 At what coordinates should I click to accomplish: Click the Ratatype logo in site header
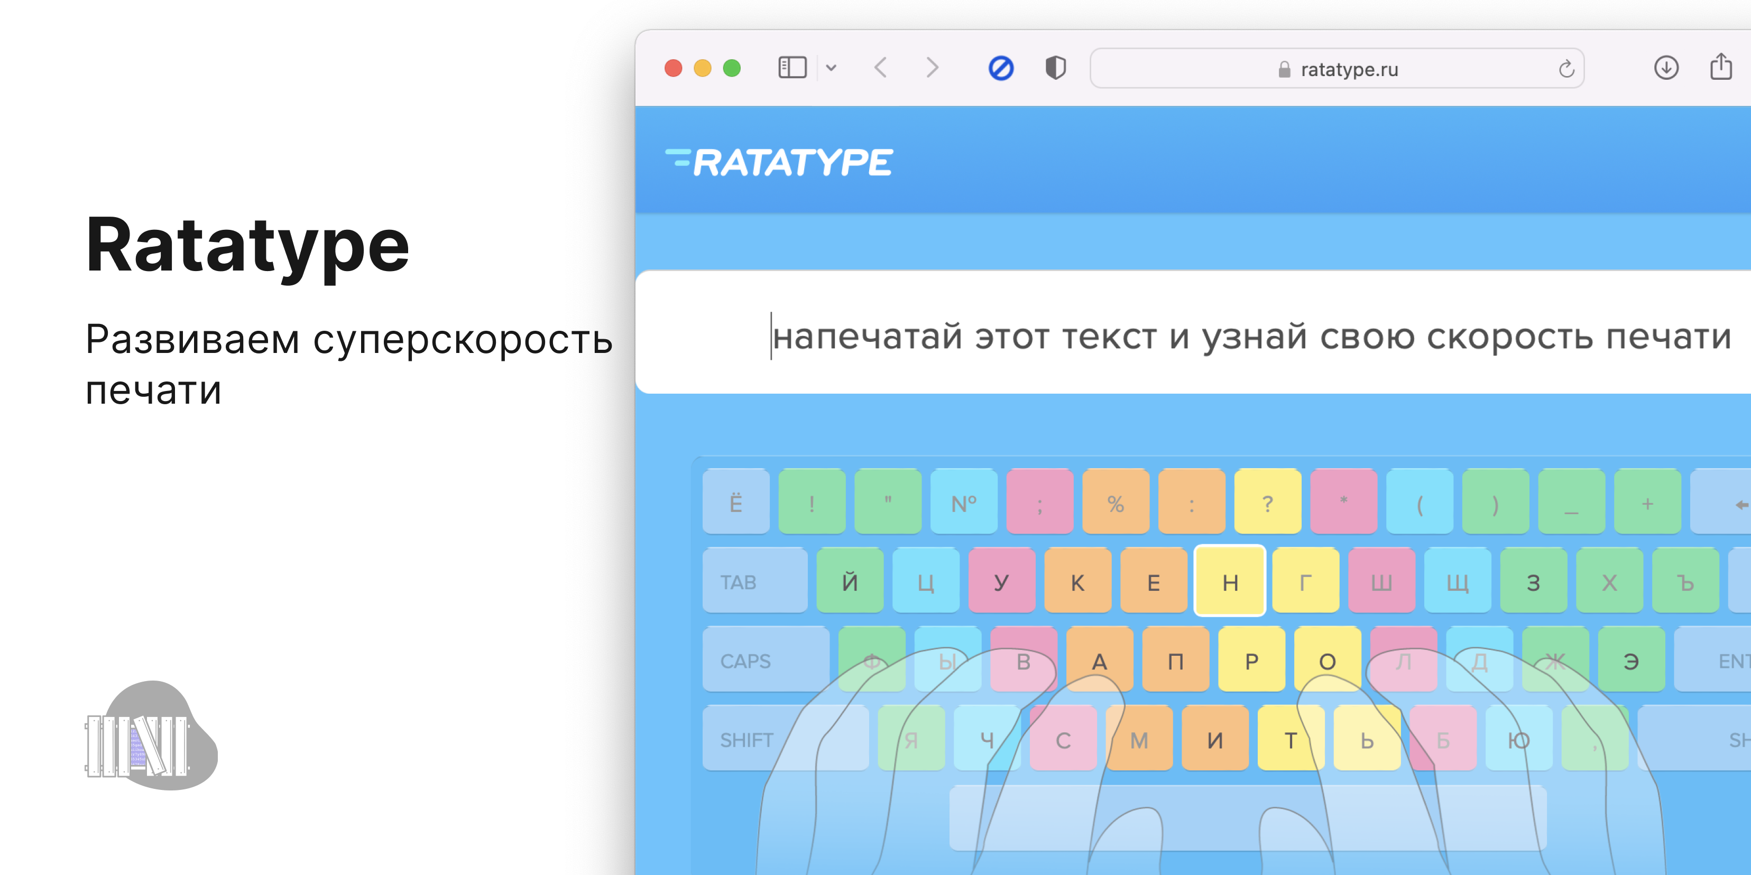point(779,162)
